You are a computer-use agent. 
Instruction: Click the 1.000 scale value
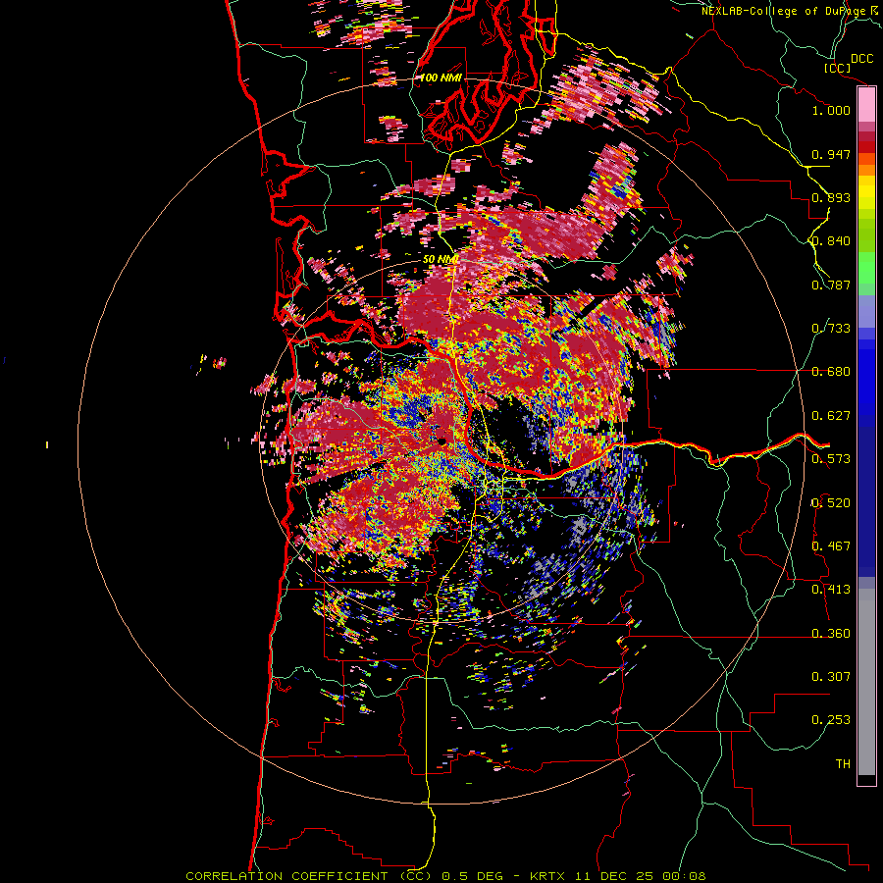831,110
